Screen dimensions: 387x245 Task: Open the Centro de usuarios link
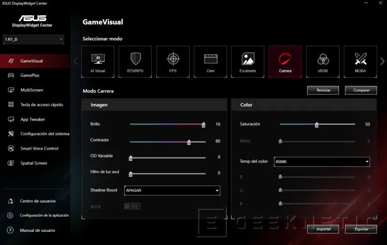tap(38, 201)
